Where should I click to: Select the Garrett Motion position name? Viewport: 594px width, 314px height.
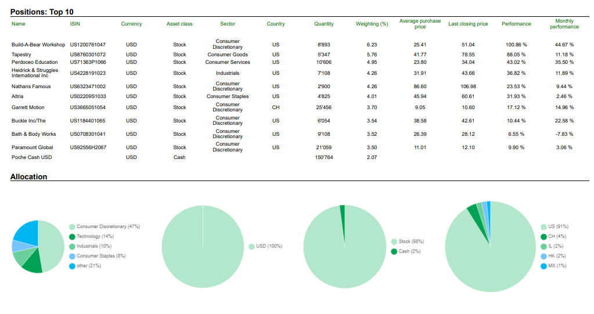pyautogui.click(x=28, y=107)
